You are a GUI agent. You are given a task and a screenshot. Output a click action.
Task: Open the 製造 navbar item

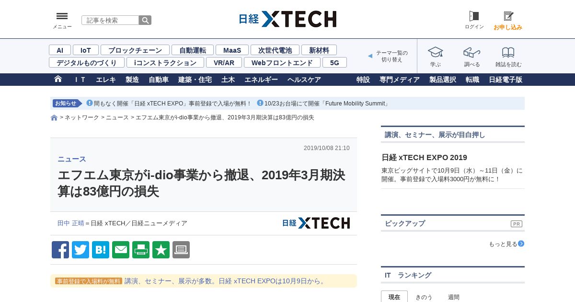tap(132, 80)
